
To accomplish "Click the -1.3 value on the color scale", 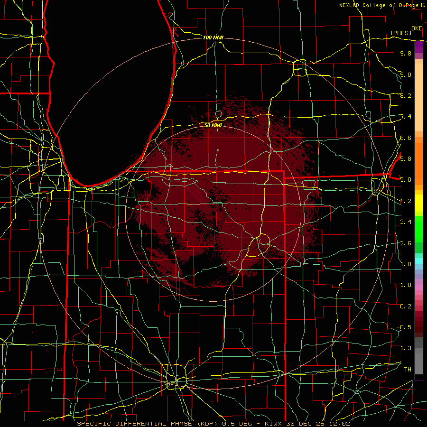I will click(x=404, y=348).
